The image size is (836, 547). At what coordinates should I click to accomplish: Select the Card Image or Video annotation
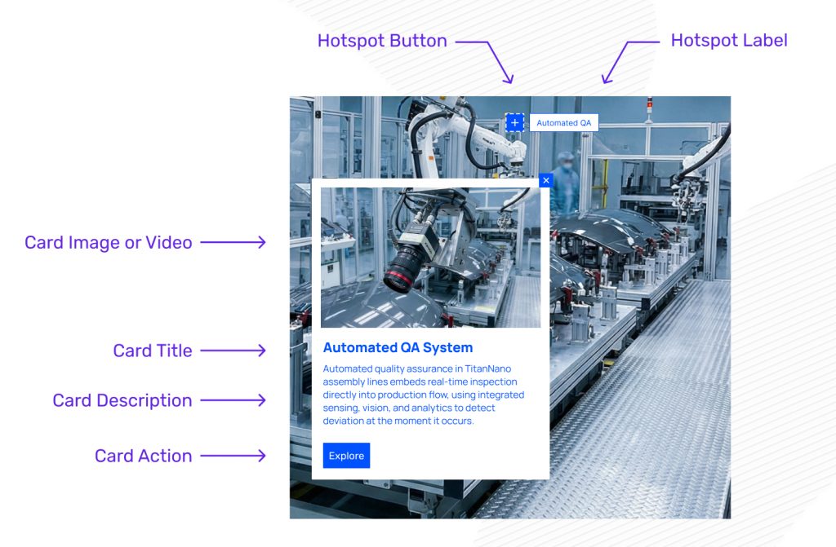[109, 242]
